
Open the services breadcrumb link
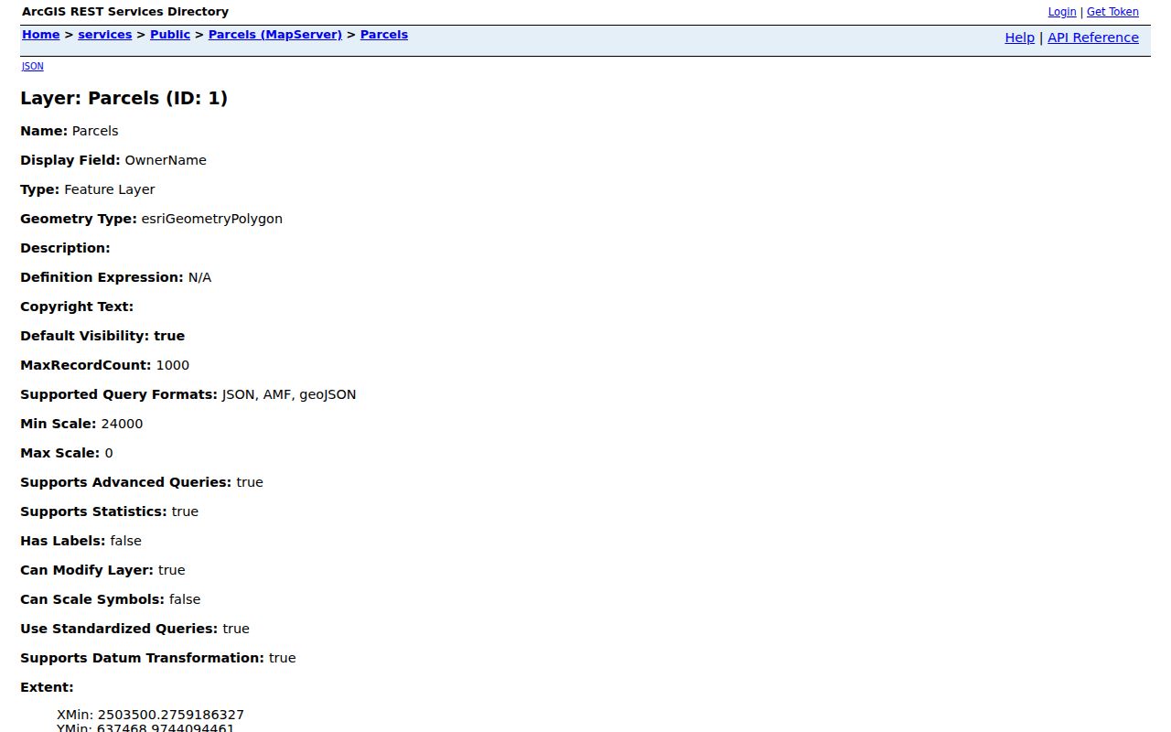[x=105, y=35]
